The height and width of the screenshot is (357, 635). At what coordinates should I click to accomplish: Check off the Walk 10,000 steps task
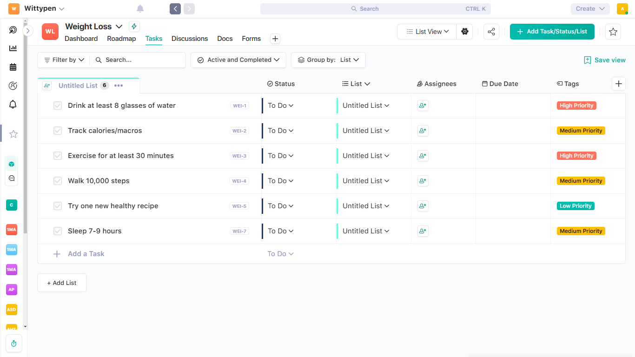click(x=57, y=180)
